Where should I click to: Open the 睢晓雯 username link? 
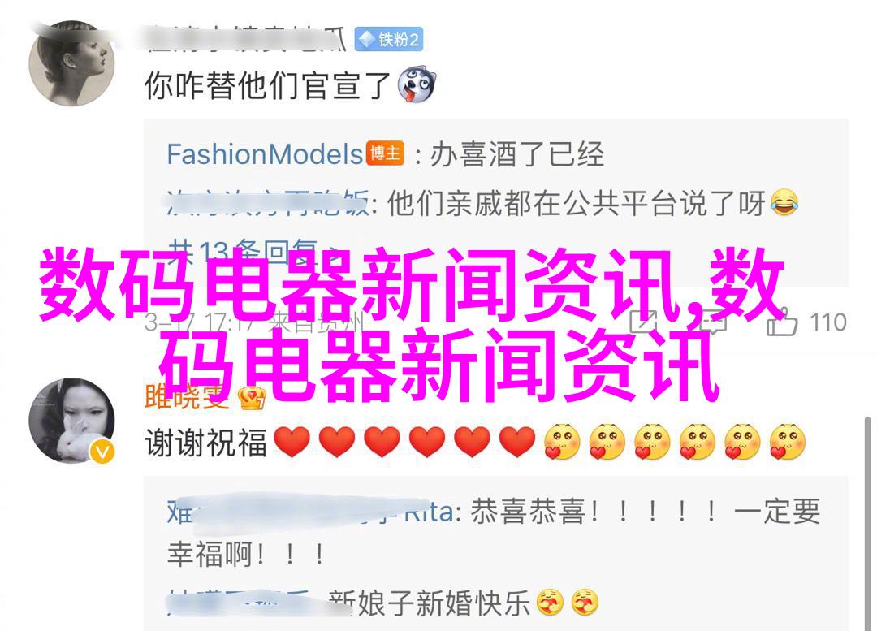[187, 396]
